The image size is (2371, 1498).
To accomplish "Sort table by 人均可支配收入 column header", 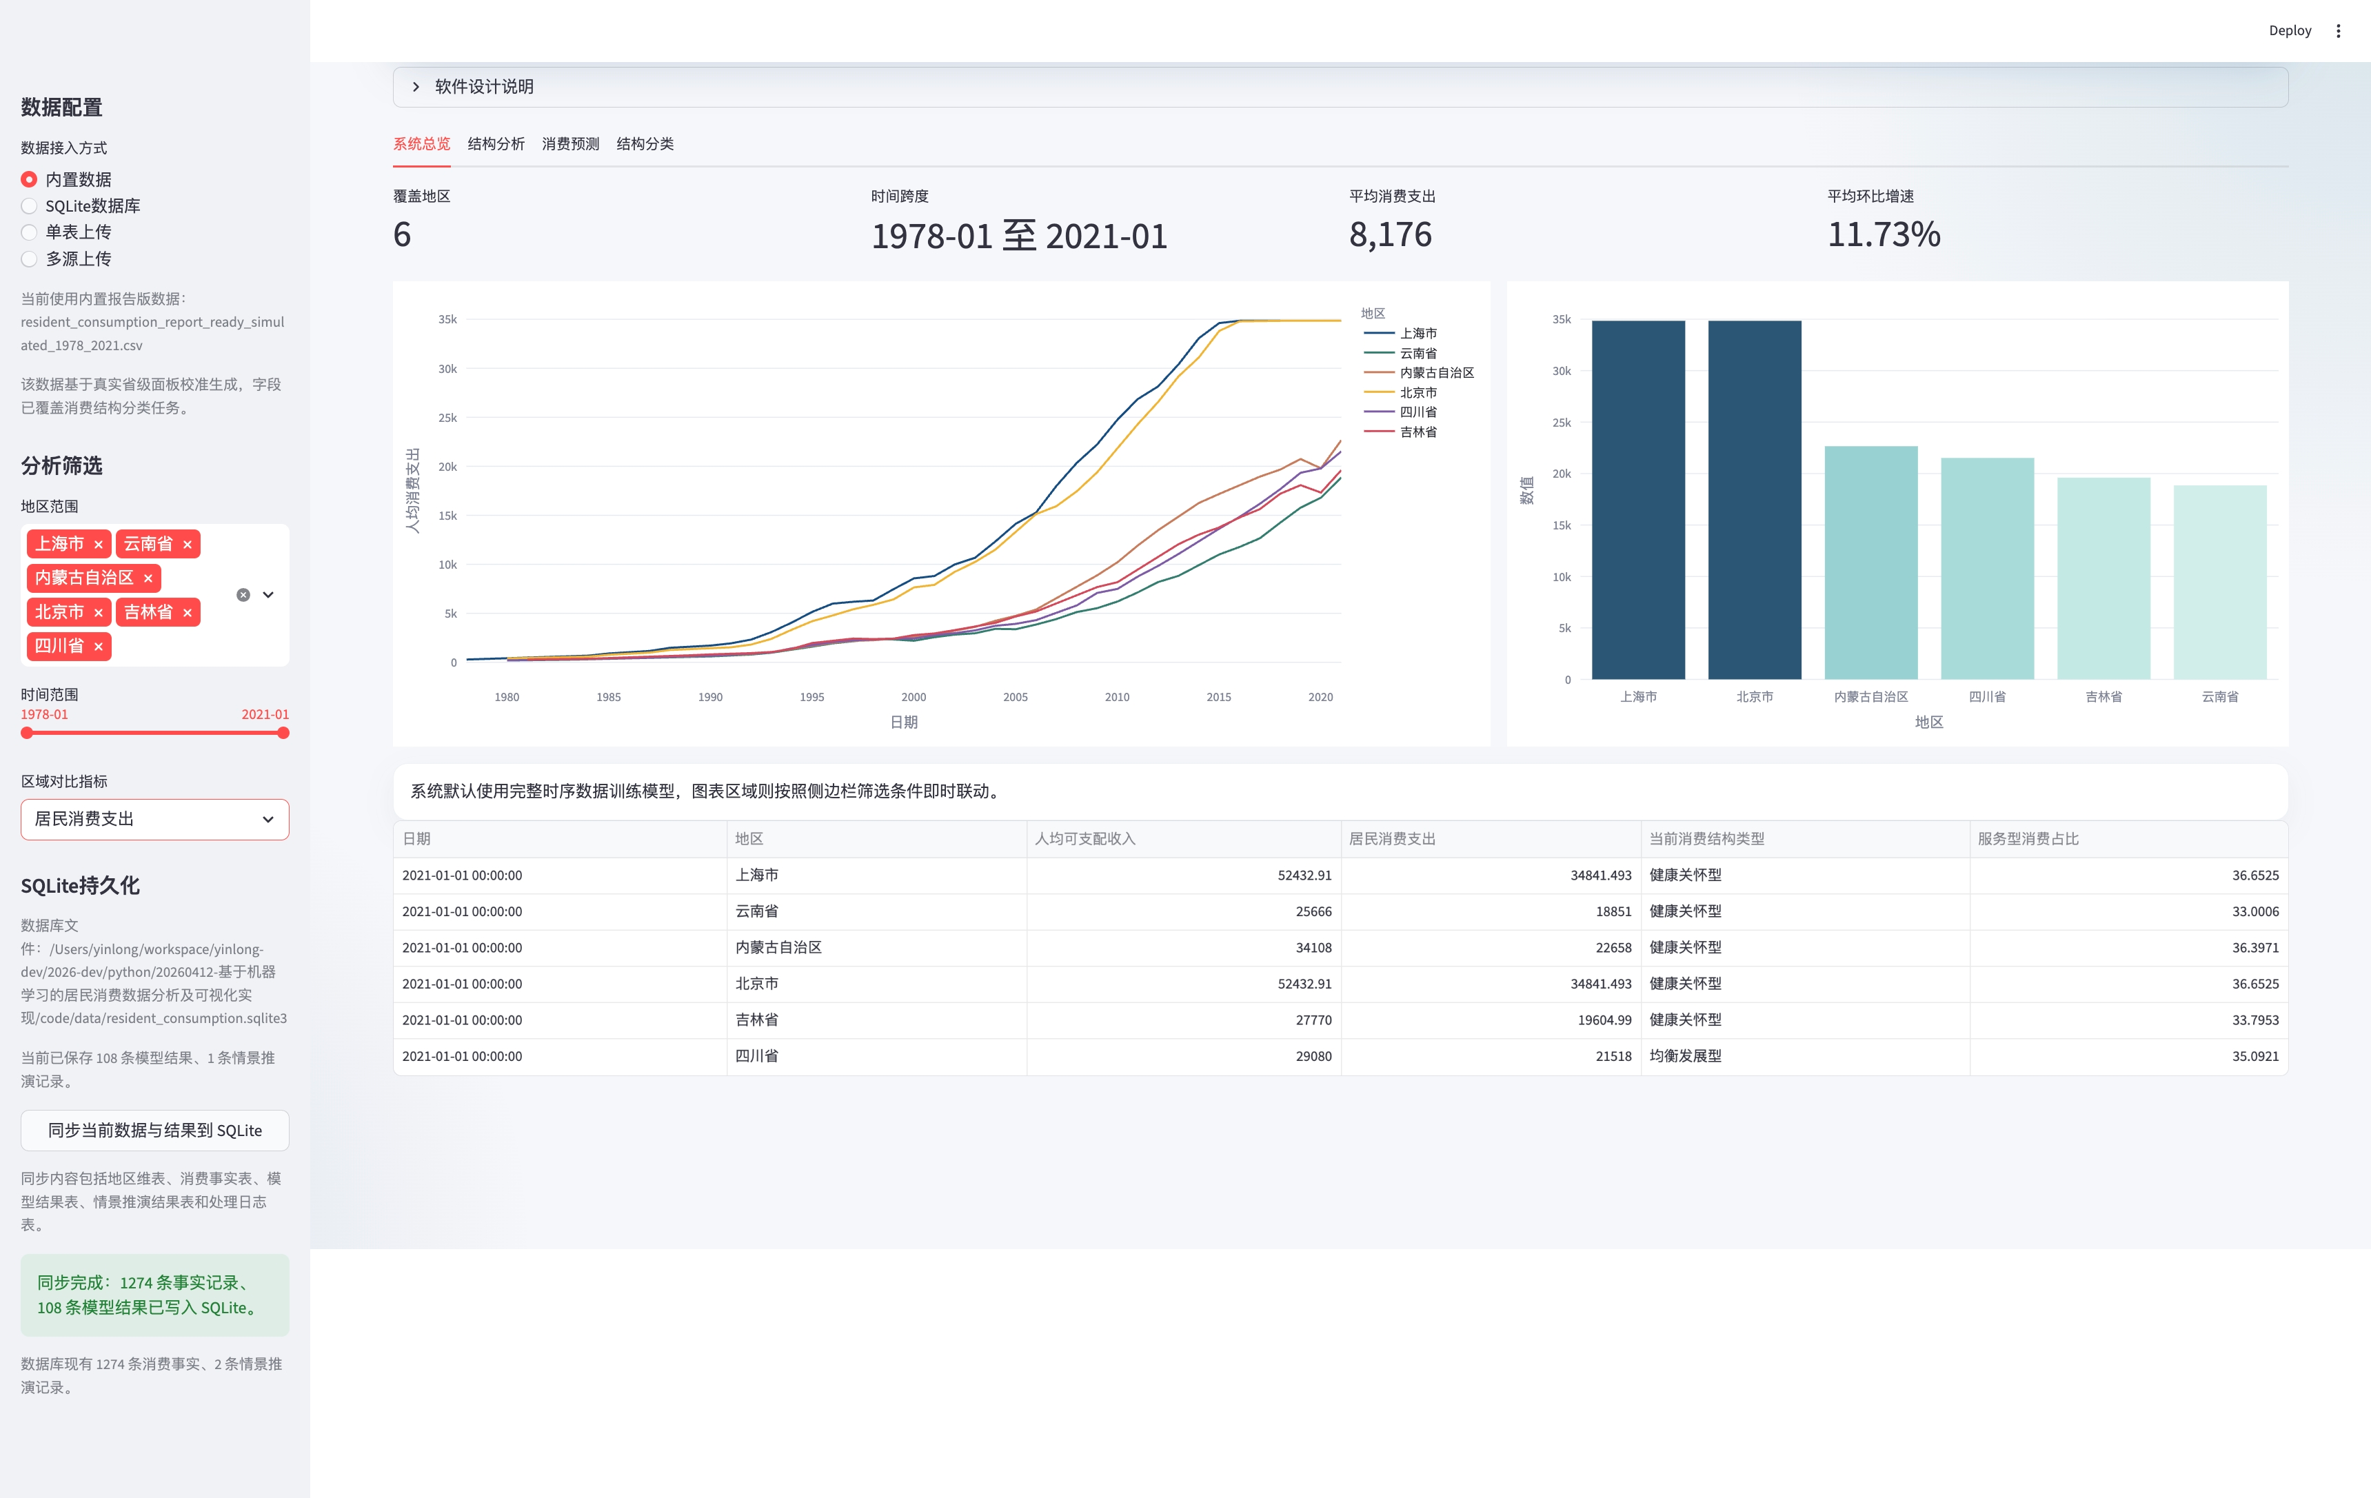I will (1184, 838).
